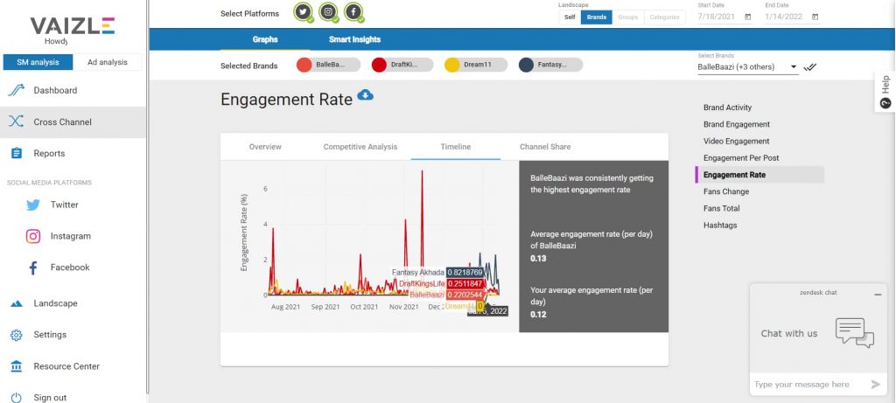
Task: Click the Instagram logo icon in sidebar
Action: pyautogui.click(x=33, y=236)
